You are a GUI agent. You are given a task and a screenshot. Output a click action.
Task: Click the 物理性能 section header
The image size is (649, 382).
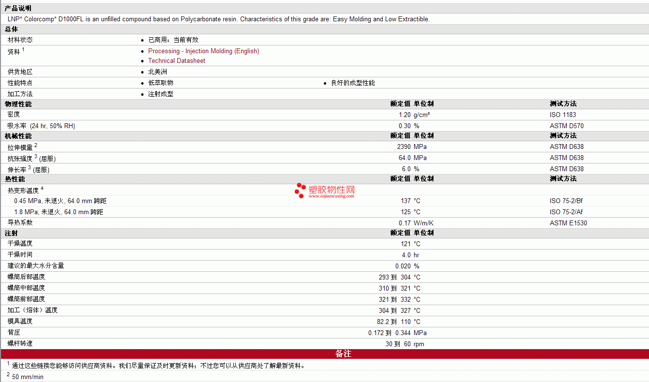coord(18,104)
